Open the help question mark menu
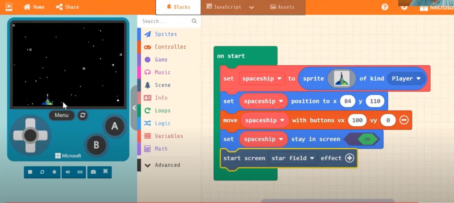Viewport: 454px width, 203px height. click(385, 7)
